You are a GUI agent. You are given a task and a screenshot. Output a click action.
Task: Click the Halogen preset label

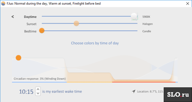tap(148, 24)
